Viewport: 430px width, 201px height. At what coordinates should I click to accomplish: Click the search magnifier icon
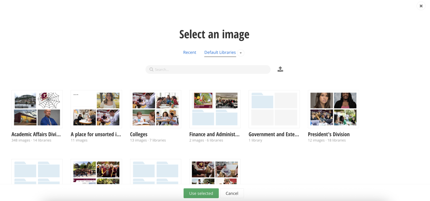pyautogui.click(x=151, y=70)
